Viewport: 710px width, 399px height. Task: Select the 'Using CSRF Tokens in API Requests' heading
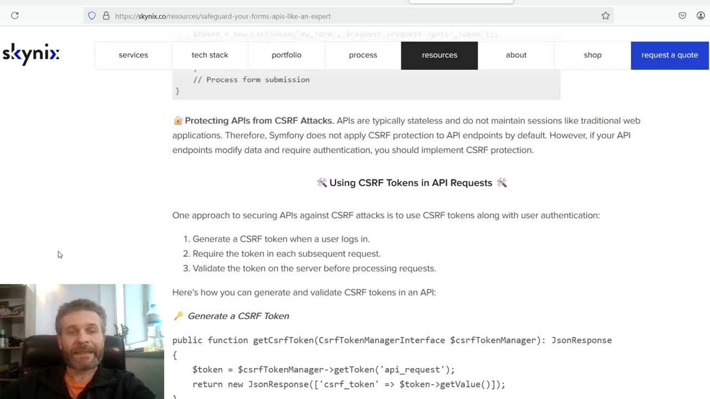tap(411, 183)
